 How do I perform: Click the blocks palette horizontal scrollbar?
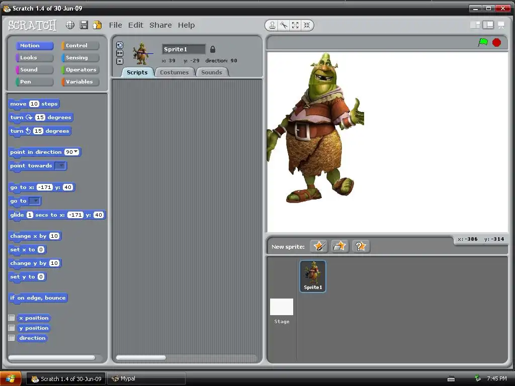pos(52,357)
